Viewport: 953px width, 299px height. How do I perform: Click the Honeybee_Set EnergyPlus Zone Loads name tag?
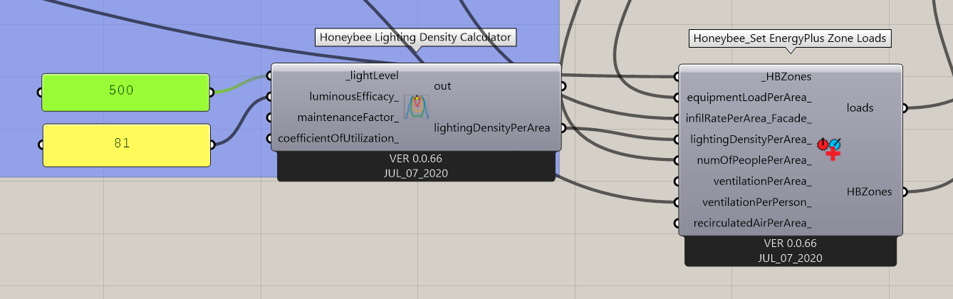pyautogui.click(x=791, y=38)
